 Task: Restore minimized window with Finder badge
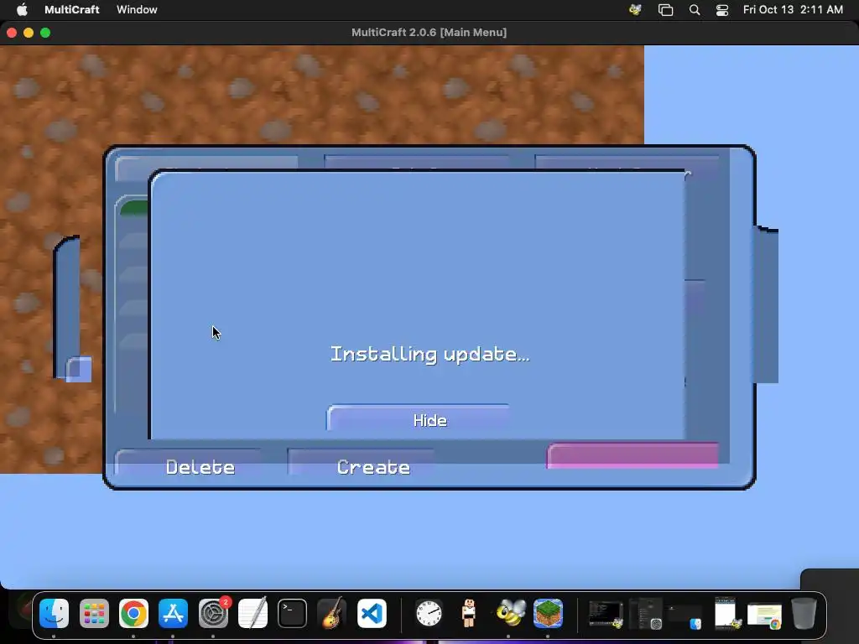pyautogui.click(x=685, y=616)
